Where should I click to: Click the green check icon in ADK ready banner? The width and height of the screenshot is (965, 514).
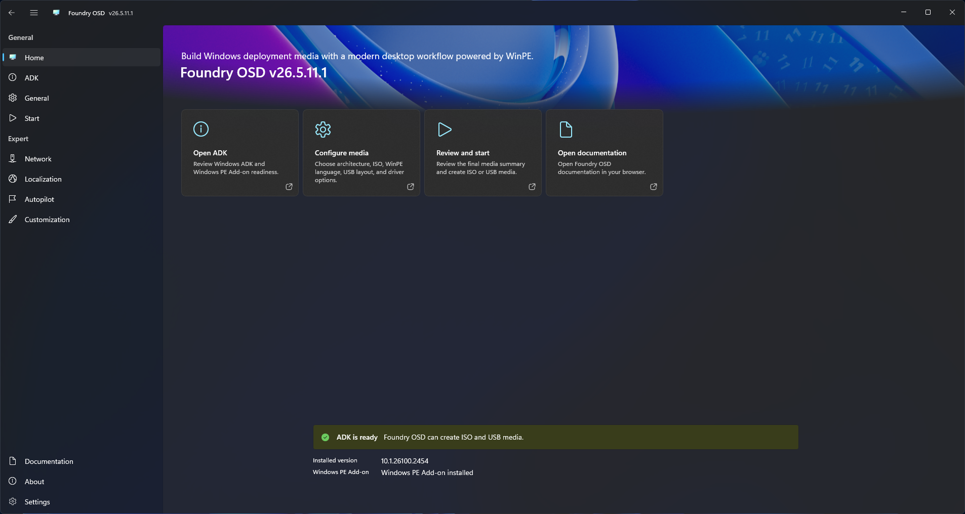pos(326,437)
